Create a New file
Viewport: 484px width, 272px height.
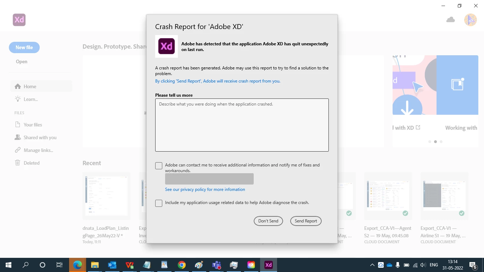(24, 47)
